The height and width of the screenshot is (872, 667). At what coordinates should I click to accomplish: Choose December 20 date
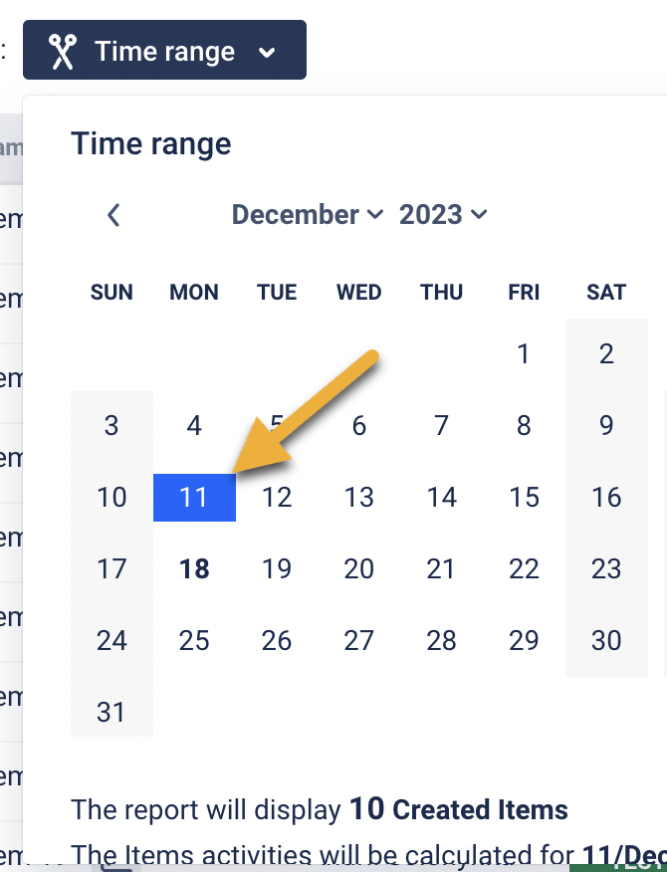(x=359, y=568)
